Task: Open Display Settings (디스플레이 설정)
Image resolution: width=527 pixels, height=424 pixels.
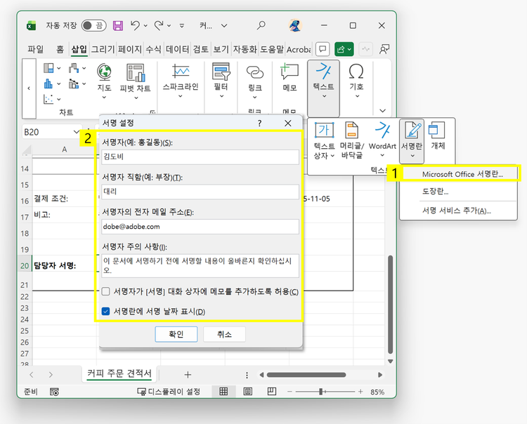Action: pyautogui.click(x=169, y=392)
